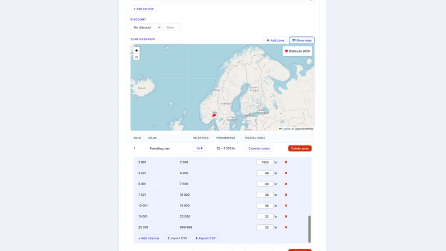Edit the 49 kr price field
Image resolution: width=446 pixels, height=251 pixels.
(x=265, y=173)
